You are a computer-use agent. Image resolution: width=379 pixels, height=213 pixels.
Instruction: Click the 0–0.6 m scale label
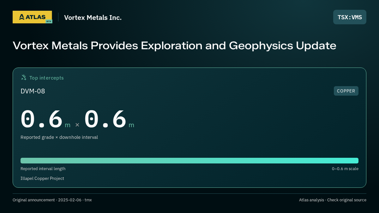(x=345, y=169)
